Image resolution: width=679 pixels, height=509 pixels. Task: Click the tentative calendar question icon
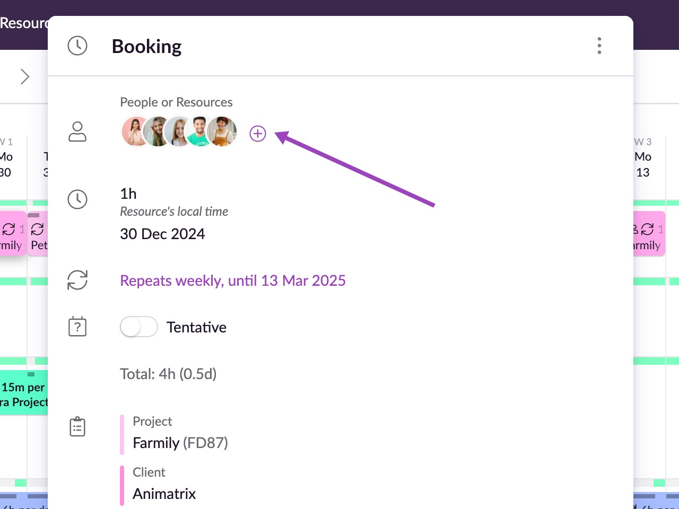pos(77,327)
